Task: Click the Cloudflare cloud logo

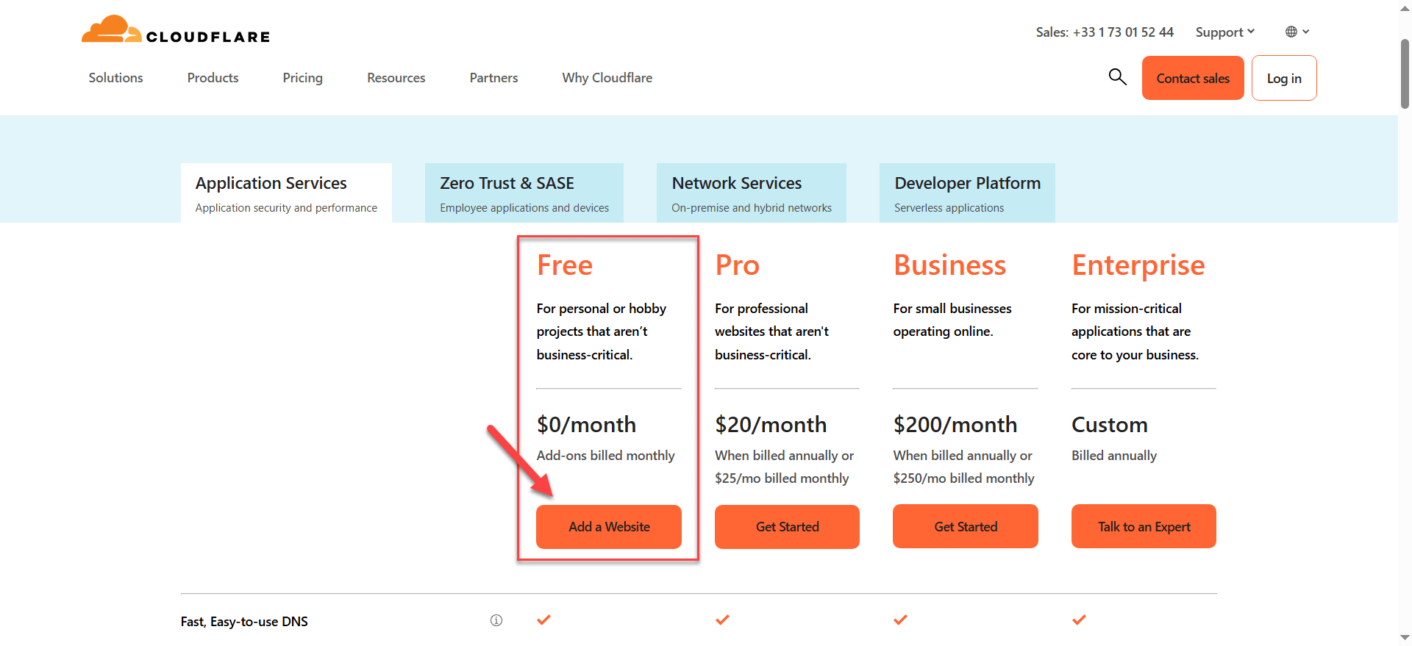Action: (x=112, y=30)
